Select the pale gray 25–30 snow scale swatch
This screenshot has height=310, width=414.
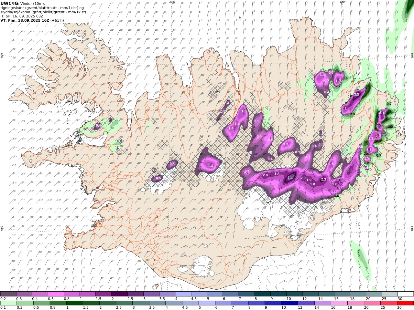point(390,294)
